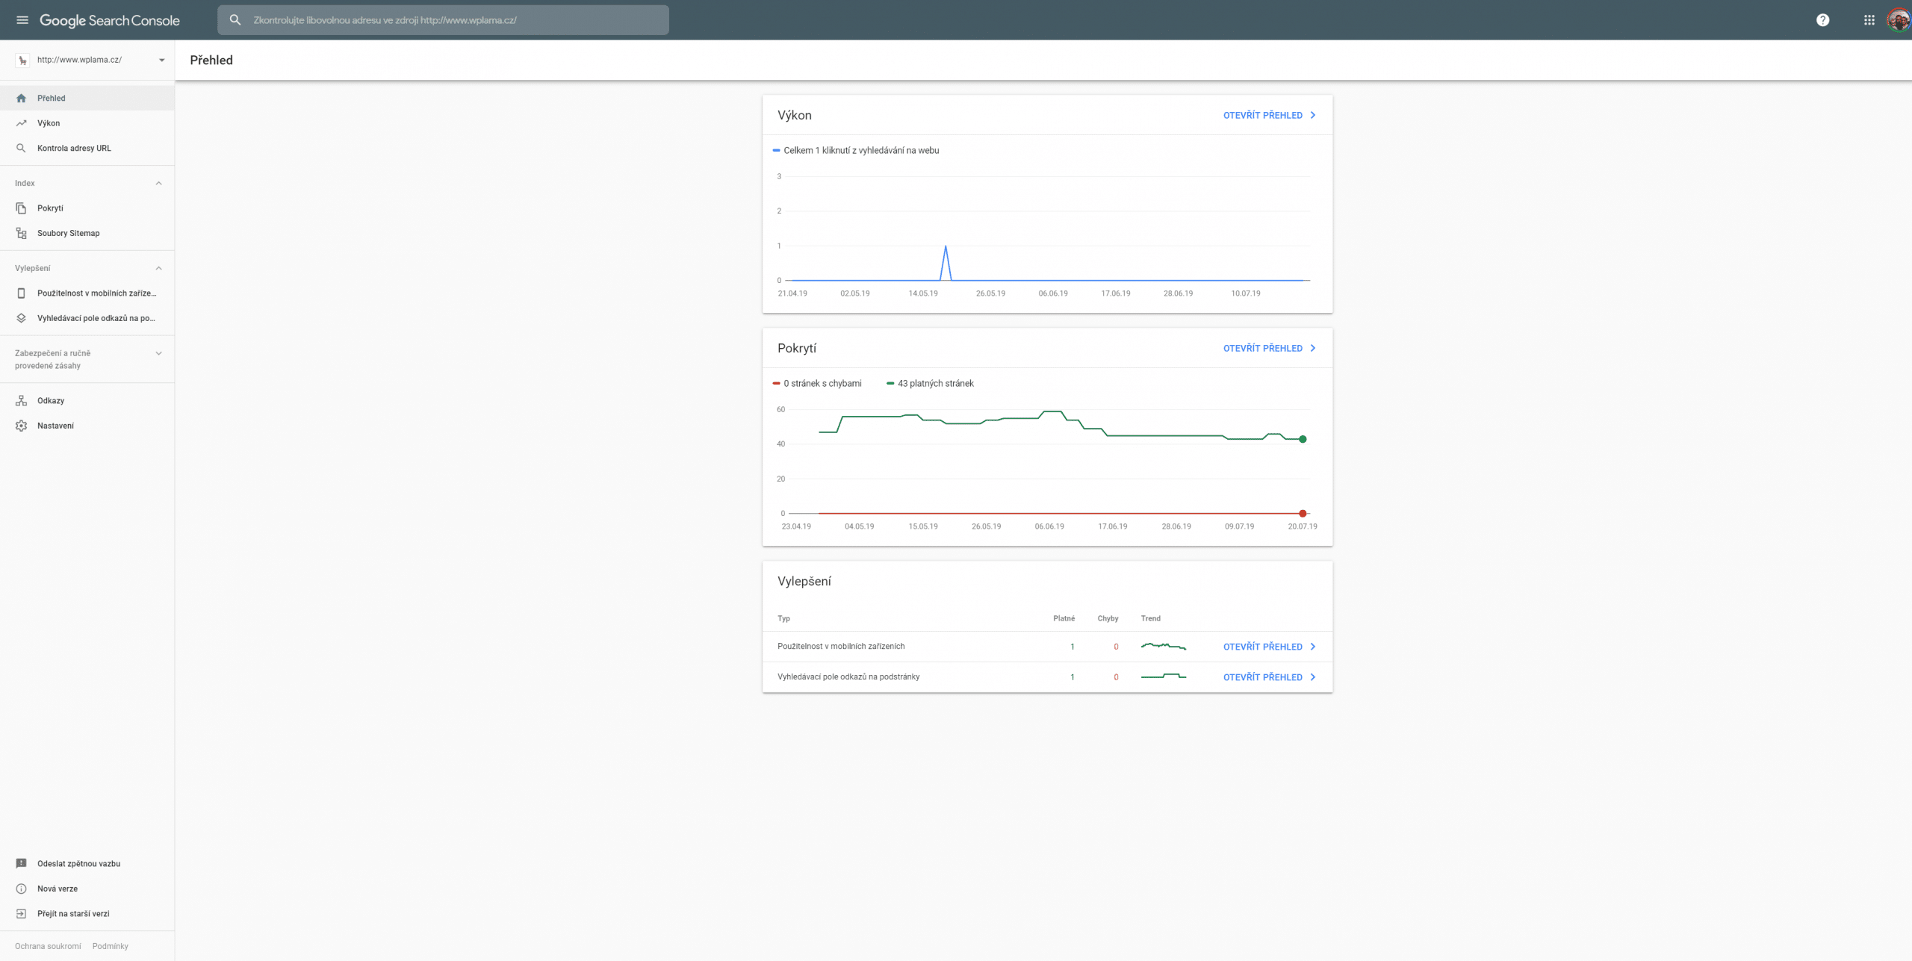Click Nová verze
Image resolution: width=1912 pixels, height=961 pixels.
58,889
